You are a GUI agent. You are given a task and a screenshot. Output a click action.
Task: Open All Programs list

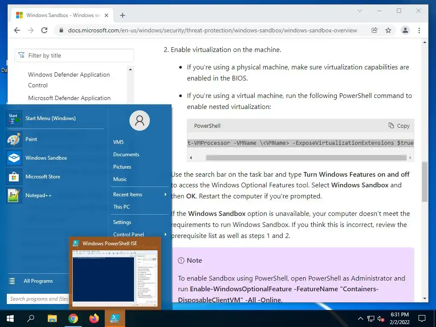click(x=38, y=281)
